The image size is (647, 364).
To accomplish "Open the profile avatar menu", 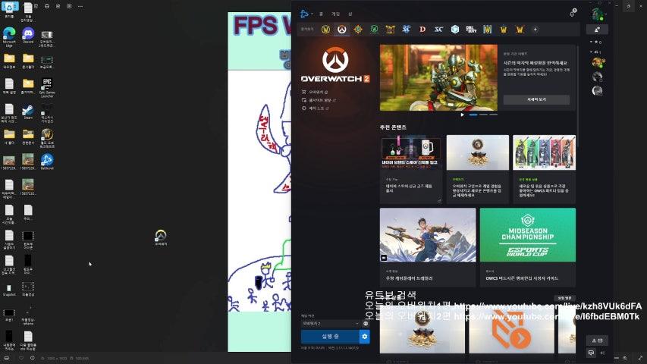I will (597, 14).
